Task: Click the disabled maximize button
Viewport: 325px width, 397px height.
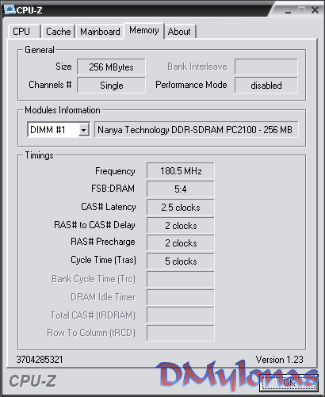Action: (x=301, y=10)
